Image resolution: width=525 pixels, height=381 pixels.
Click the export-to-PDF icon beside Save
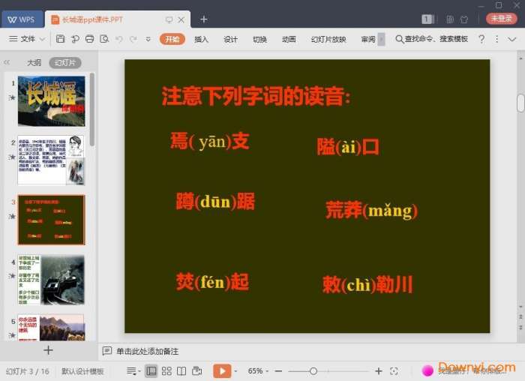75,39
